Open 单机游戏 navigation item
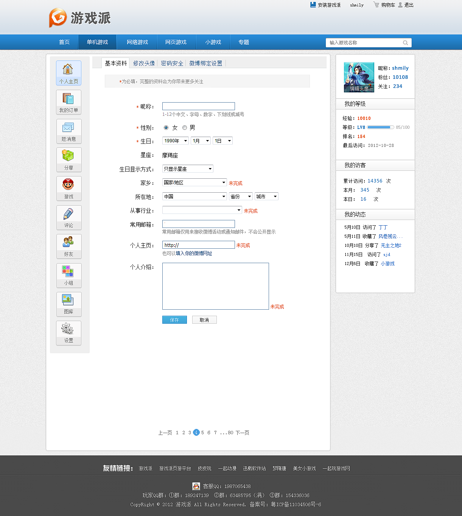This screenshot has height=516, width=462. click(x=97, y=42)
